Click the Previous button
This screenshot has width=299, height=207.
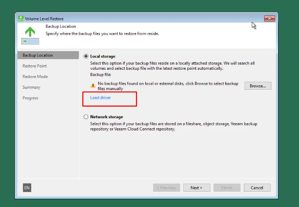[166, 188]
